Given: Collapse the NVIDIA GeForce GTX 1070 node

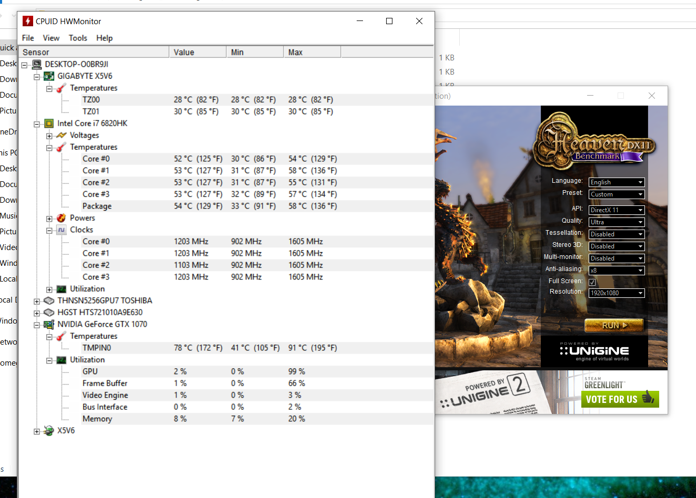Looking at the screenshot, I should (37, 325).
